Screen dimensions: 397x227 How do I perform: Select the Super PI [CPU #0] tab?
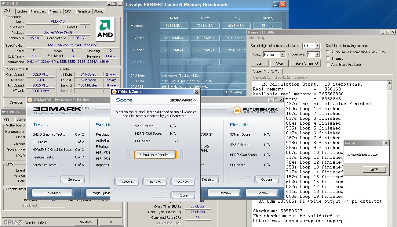tap(267, 71)
